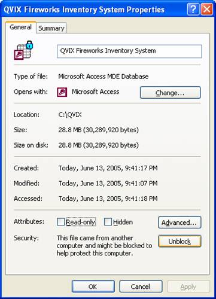Tick the Hidden attribute checkbox

pos(108,222)
